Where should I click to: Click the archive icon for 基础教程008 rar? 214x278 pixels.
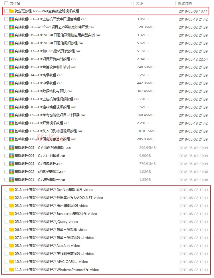[11, 123]
